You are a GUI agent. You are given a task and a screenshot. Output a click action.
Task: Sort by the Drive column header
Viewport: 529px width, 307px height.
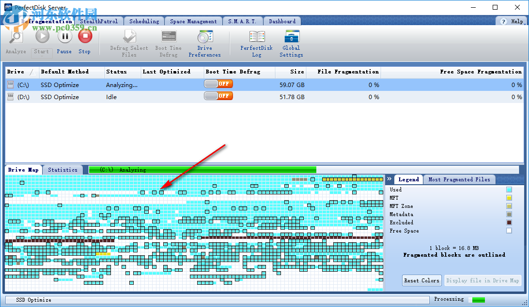[21, 72]
